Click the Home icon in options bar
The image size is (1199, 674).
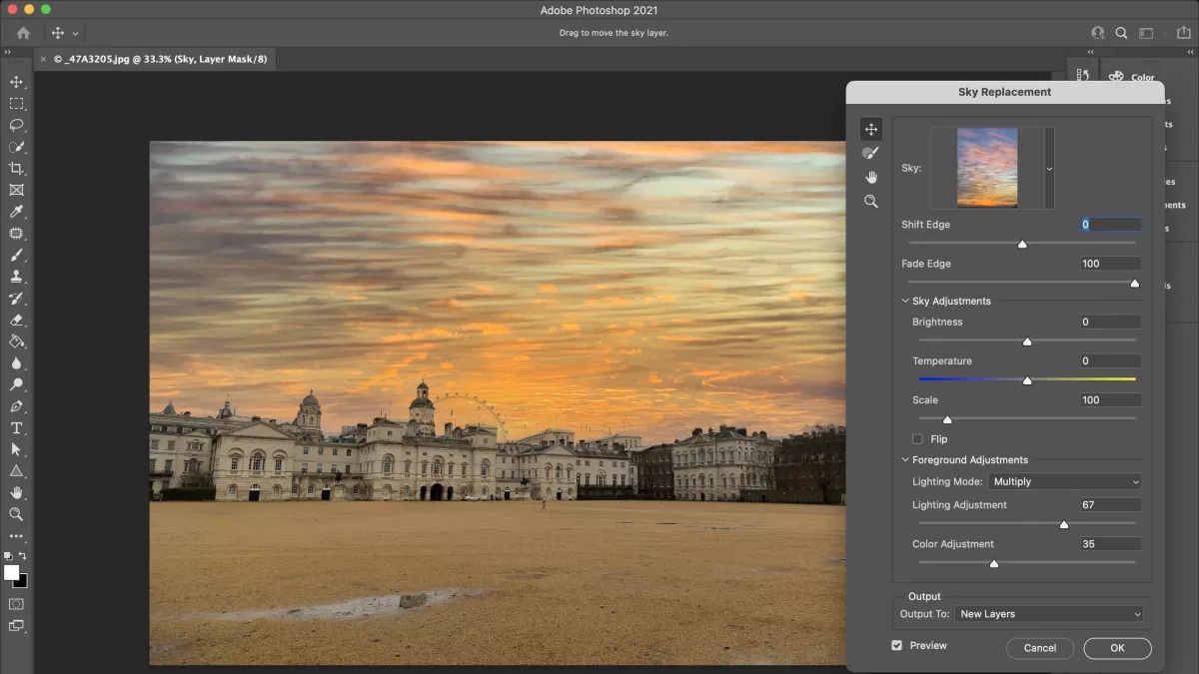[23, 33]
